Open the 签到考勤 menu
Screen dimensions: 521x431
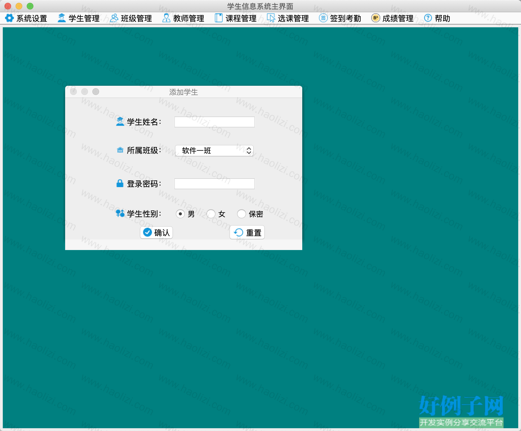pyautogui.click(x=340, y=18)
